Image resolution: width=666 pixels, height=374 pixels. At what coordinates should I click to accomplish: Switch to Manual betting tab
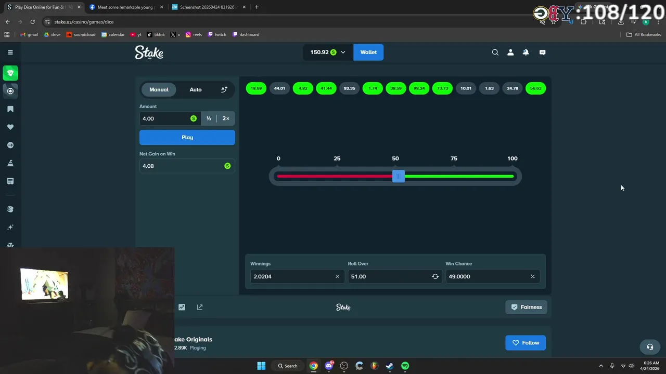159,89
